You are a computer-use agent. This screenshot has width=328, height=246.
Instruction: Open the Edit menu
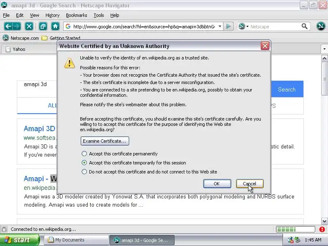(x=20, y=15)
